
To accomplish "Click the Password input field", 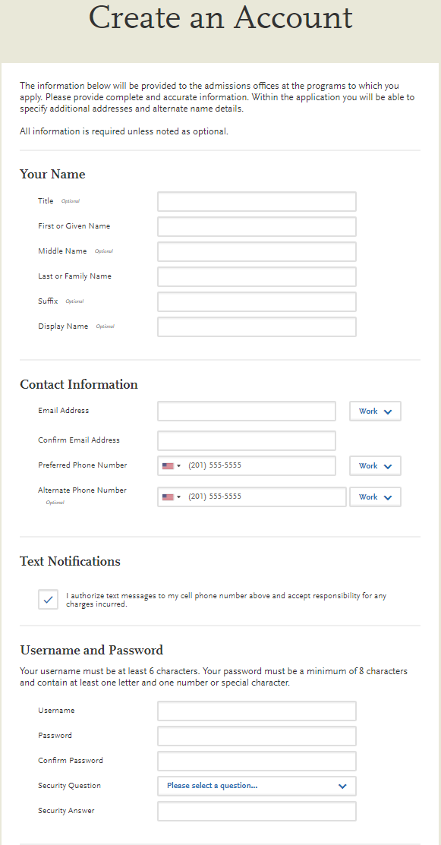I will [x=257, y=736].
